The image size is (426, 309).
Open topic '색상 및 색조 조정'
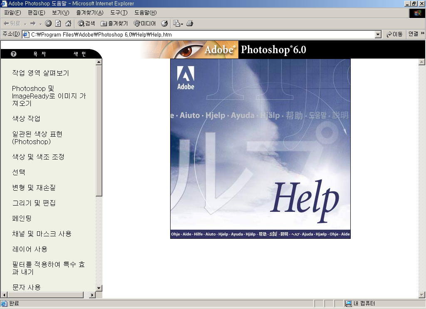(38, 157)
